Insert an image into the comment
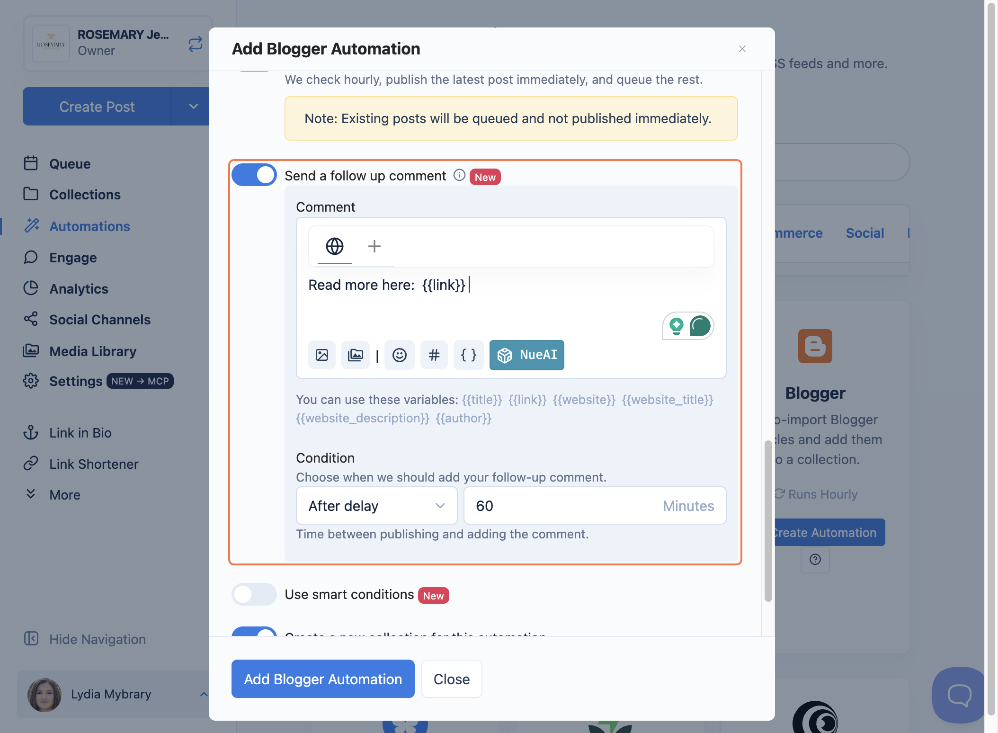 coord(322,355)
